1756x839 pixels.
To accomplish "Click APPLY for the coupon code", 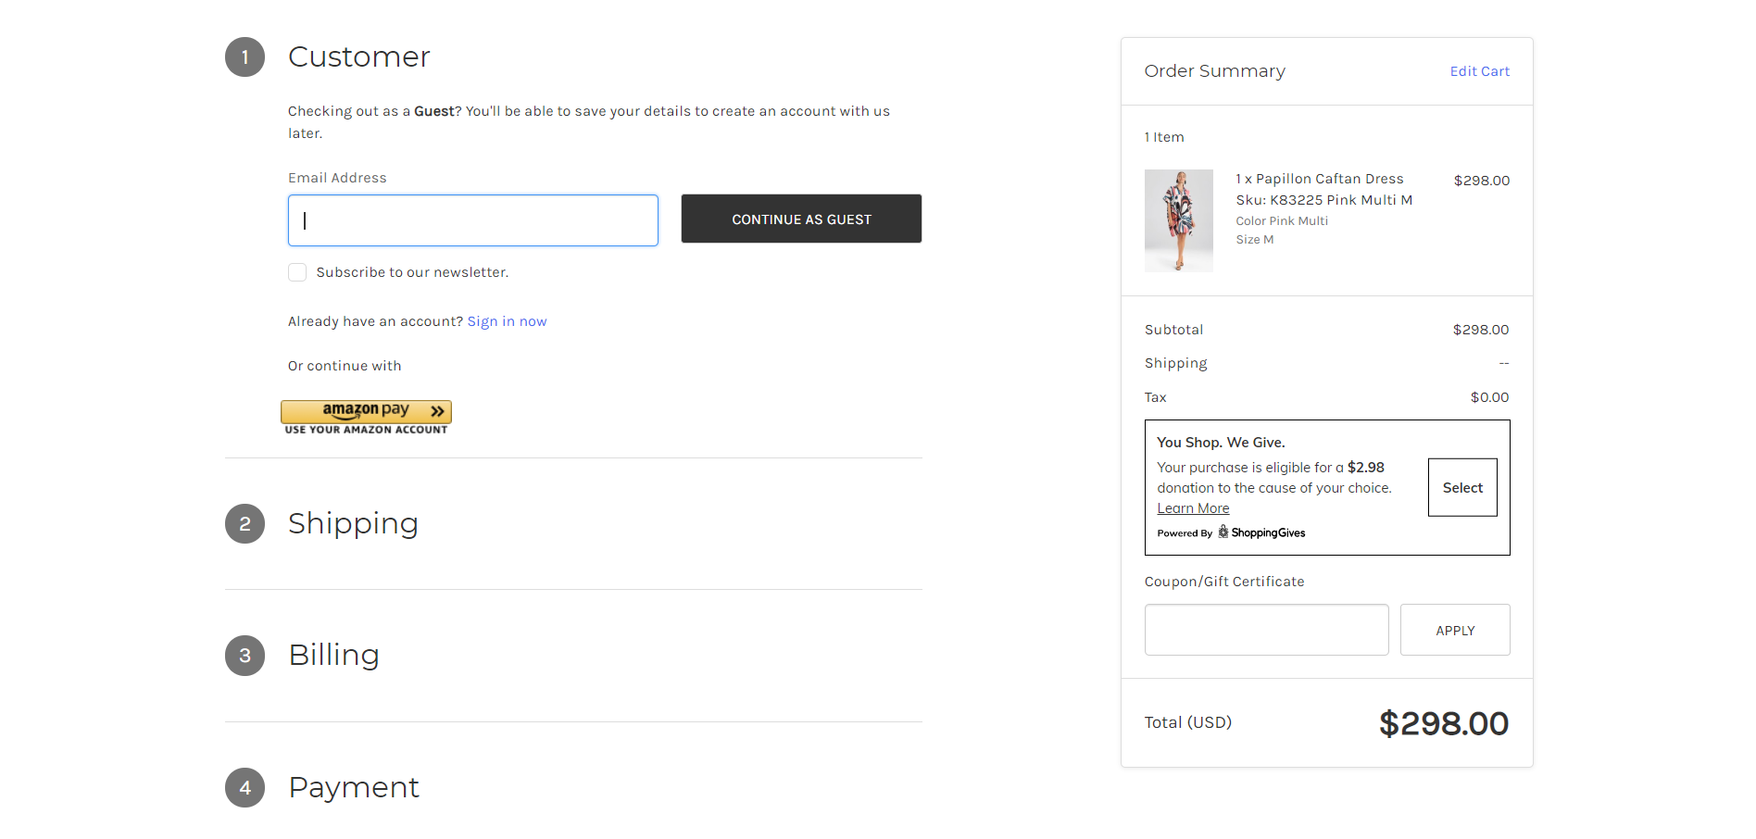I will pos(1455,630).
